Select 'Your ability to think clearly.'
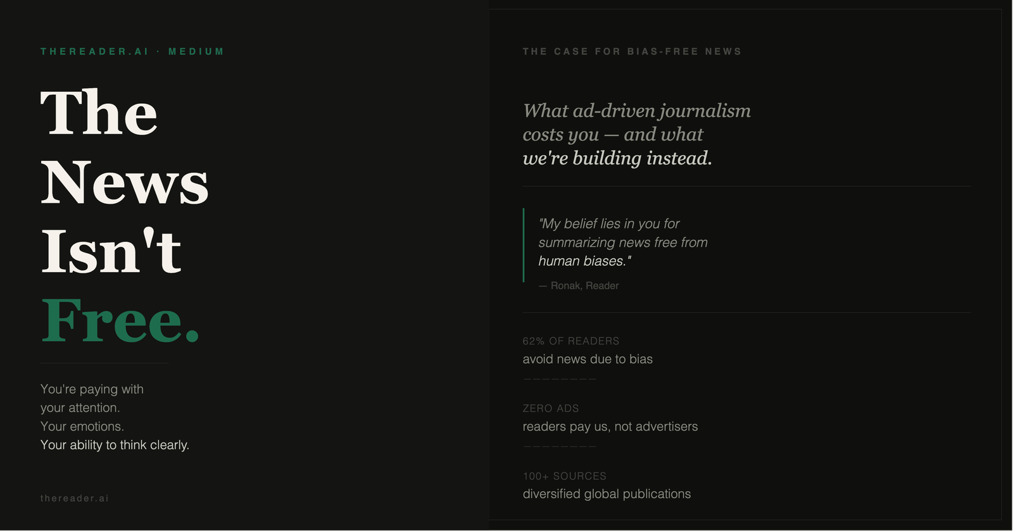Image resolution: width=1013 pixels, height=531 pixels. pos(115,445)
